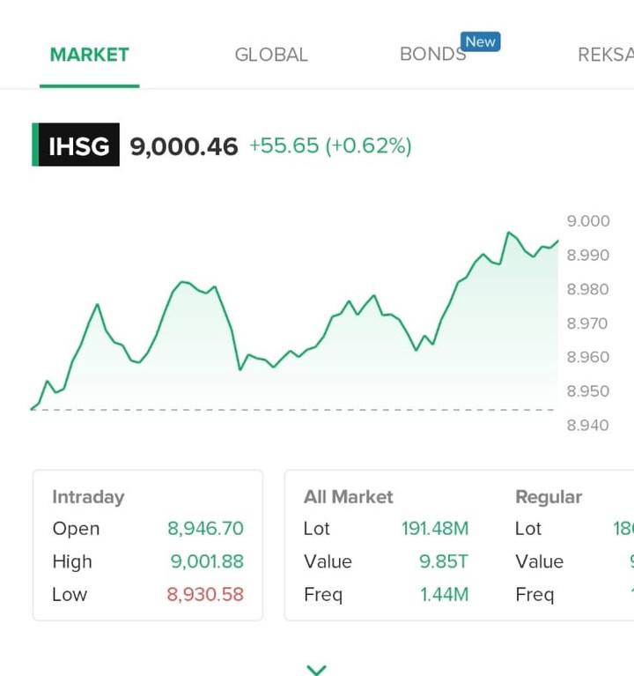Tap the +55.65 (+0.62%) change value
The width and height of the screenshot is (634, 676).
tap(330, 146)
